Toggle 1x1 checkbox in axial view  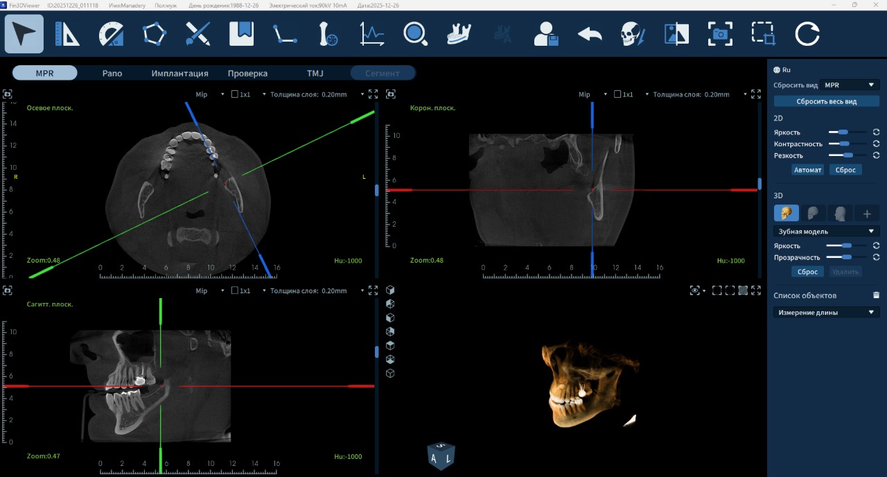pos(235,94)
